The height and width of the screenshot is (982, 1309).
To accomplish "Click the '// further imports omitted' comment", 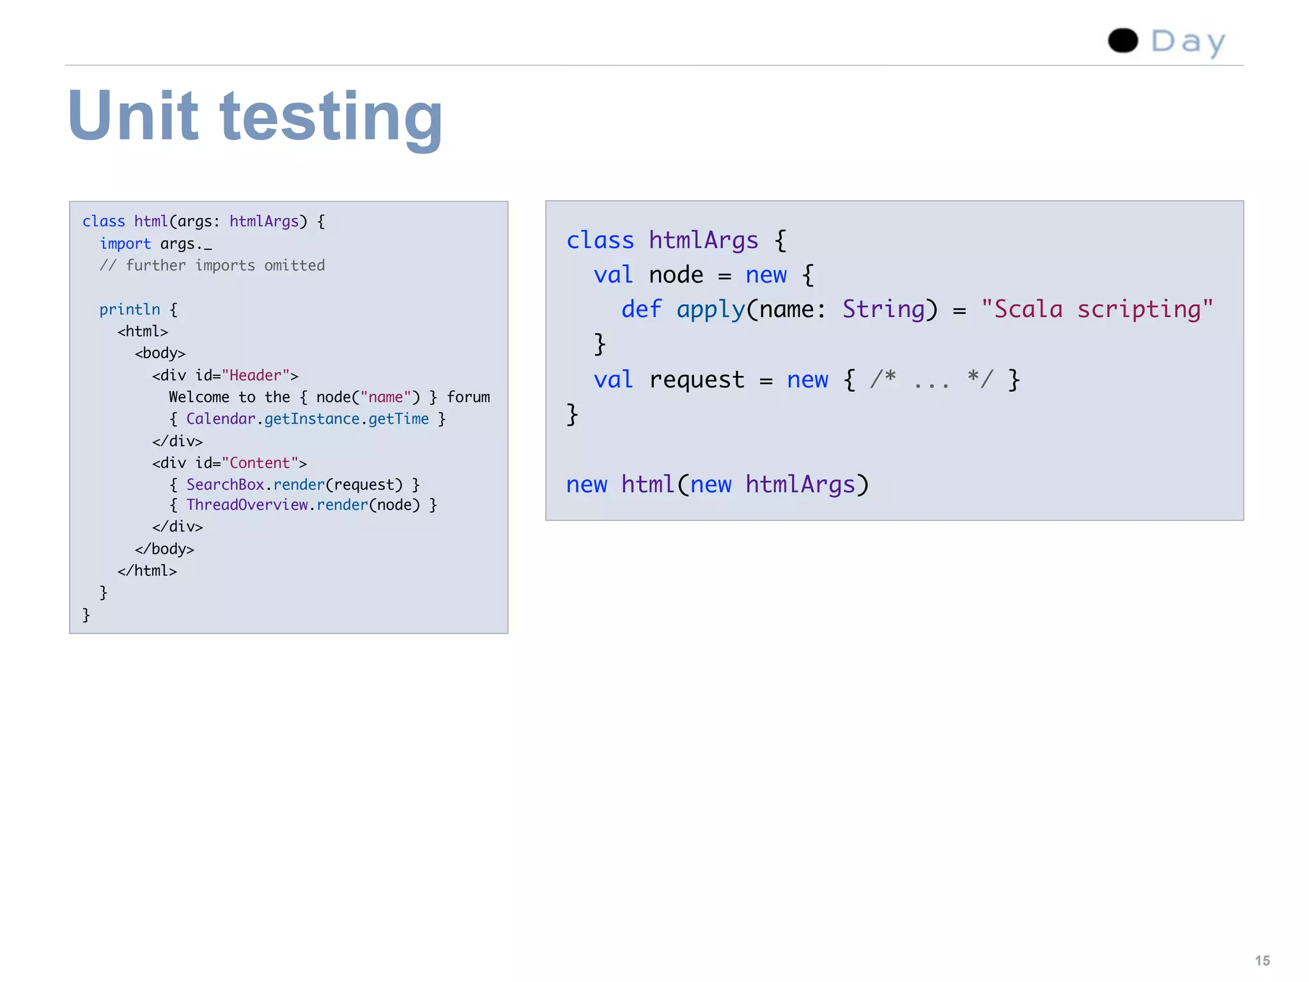I will pyautogui.click(x=212, y=265).
